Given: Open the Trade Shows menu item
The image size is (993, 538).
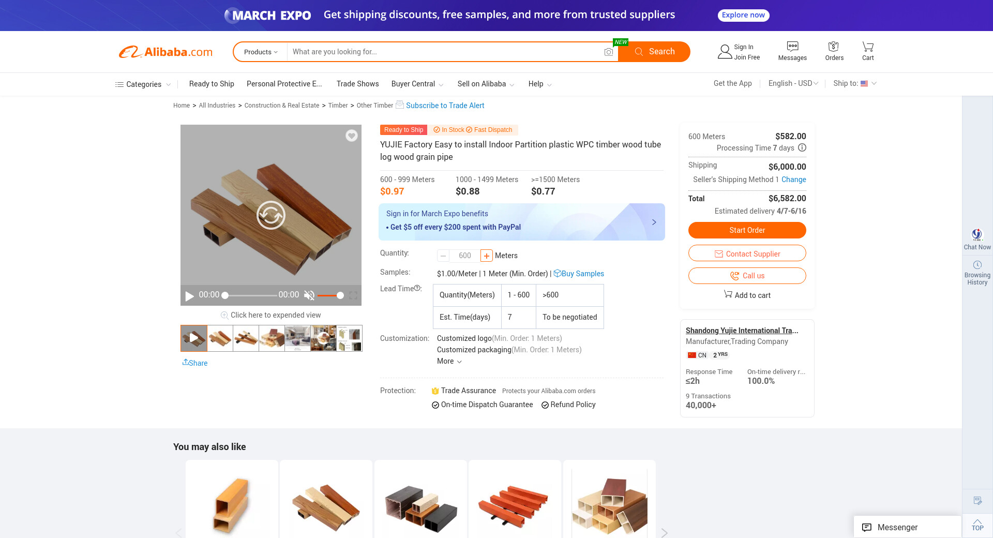Looking at the screenshot, I should click(357, 84).
